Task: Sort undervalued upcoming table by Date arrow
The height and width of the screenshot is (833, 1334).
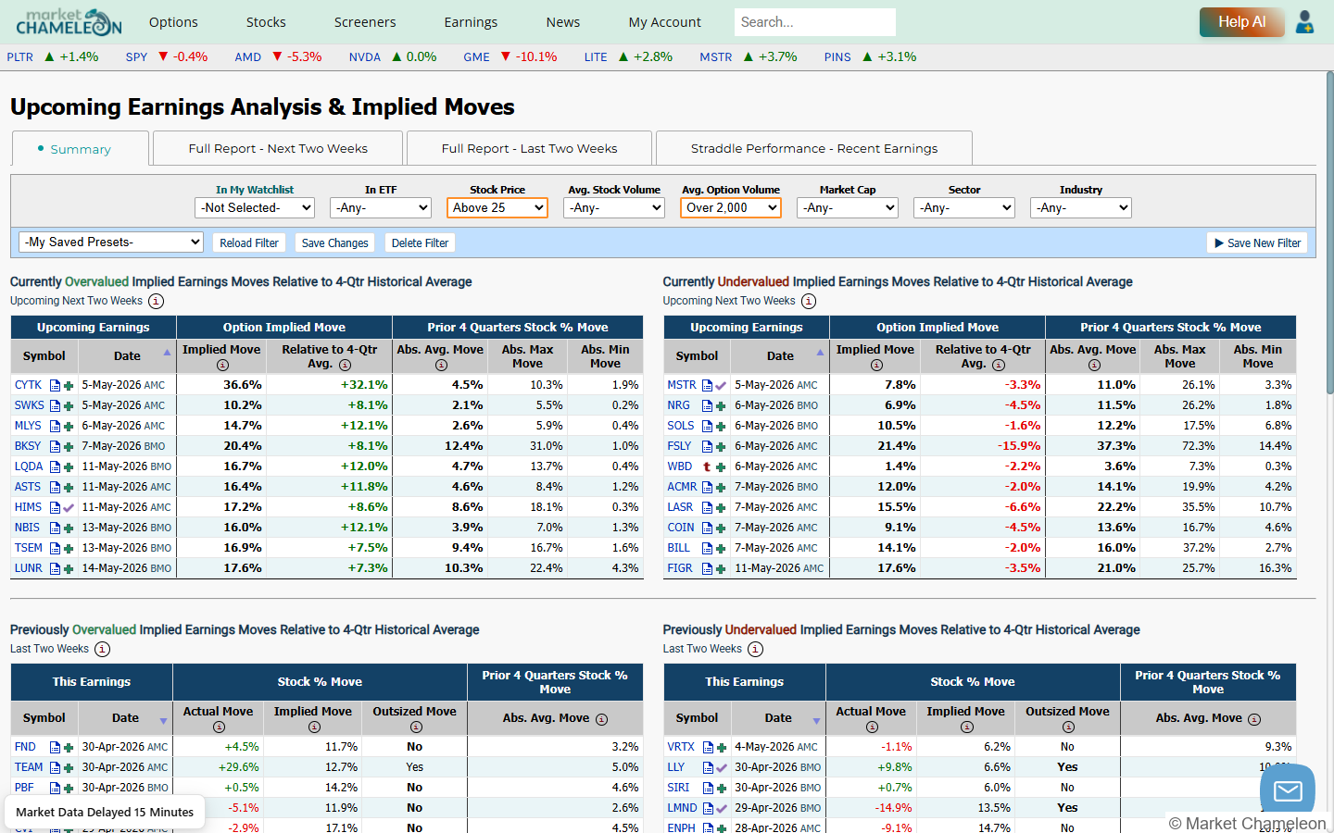Action: 821,353
